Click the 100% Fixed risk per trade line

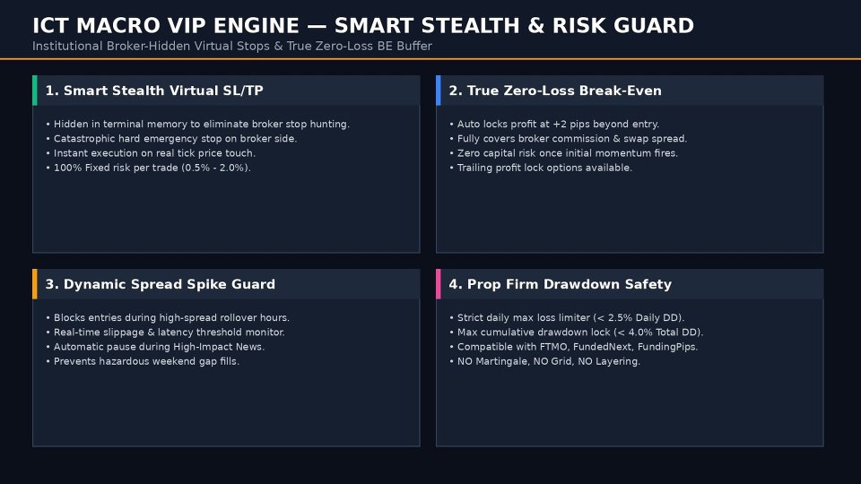[148, 168]
